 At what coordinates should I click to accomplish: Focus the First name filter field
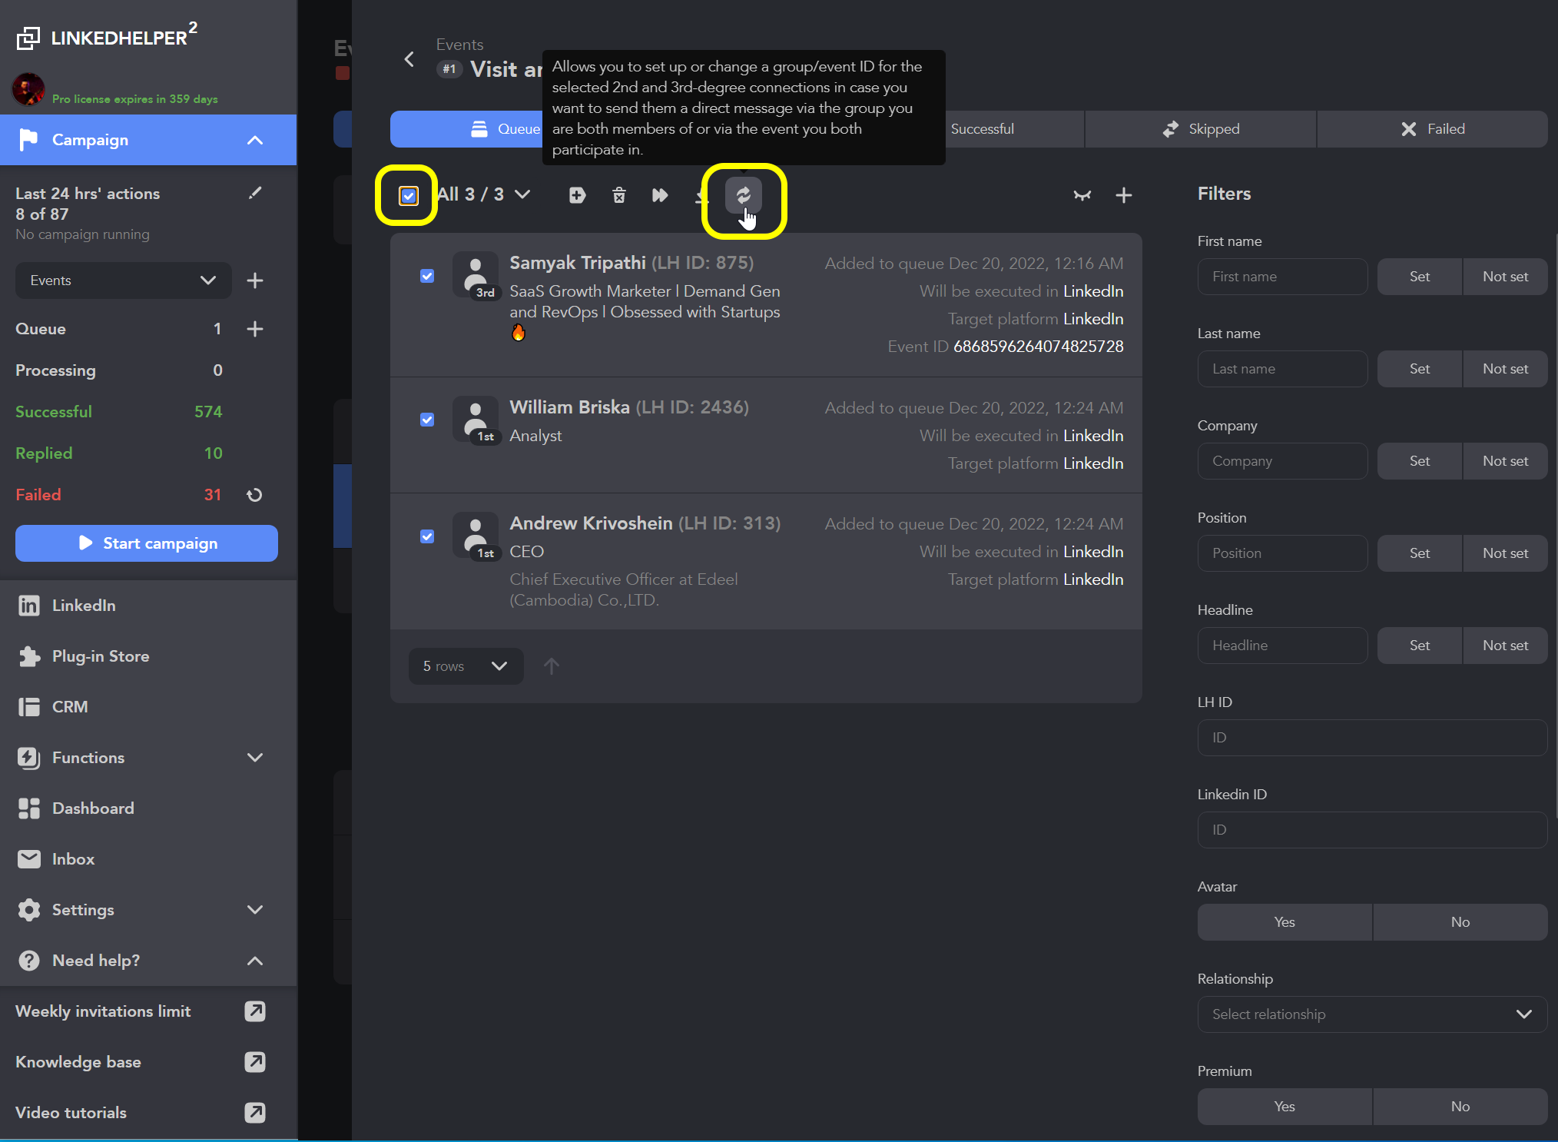(1282, 277)
